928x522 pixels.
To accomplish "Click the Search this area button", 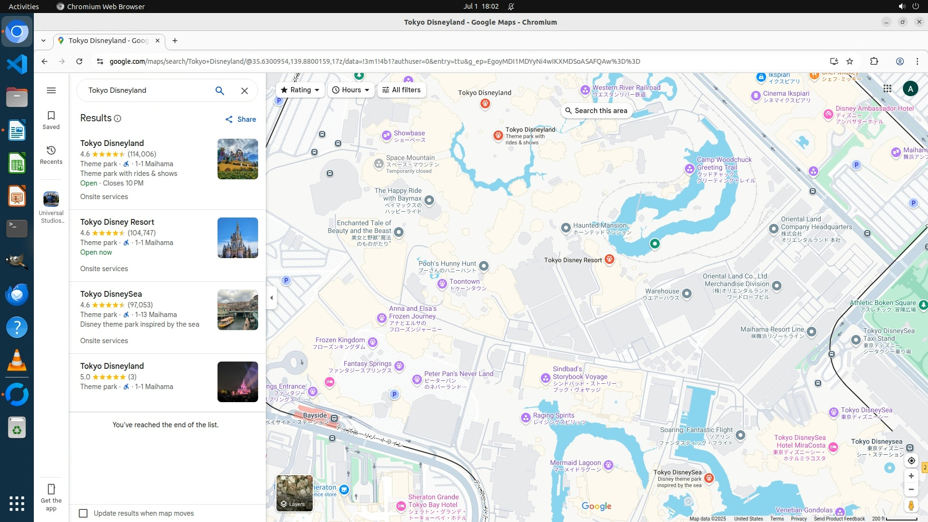I will point(596,111).
